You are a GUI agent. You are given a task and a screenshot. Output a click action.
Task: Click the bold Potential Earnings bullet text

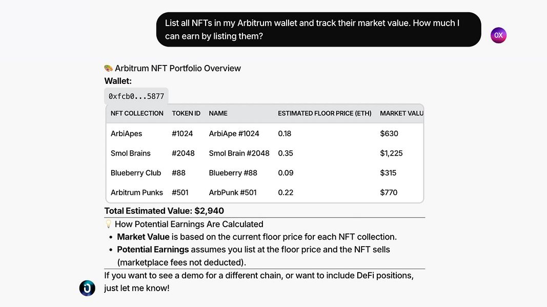(153, 250)
